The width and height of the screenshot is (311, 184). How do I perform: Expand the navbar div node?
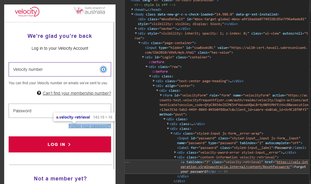(136, 28)
